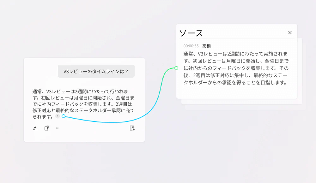Image resolution: width=316 pixels, height=183 pixels.
Task: Click the source transcript paragraph text
Action: tap(235, 68)
